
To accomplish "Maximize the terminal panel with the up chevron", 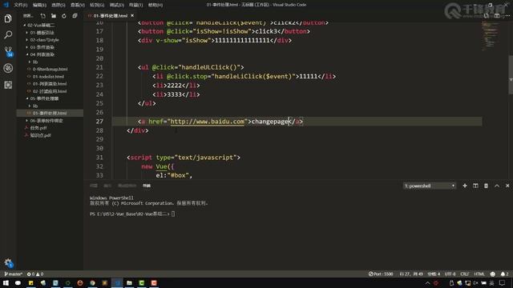I will pos(497,186).
